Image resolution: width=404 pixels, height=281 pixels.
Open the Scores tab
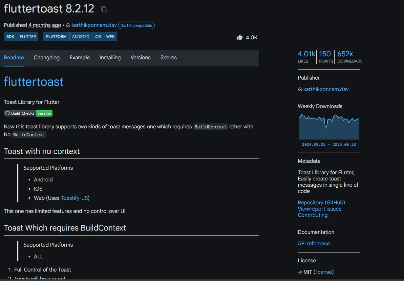(x=168, y=58)
